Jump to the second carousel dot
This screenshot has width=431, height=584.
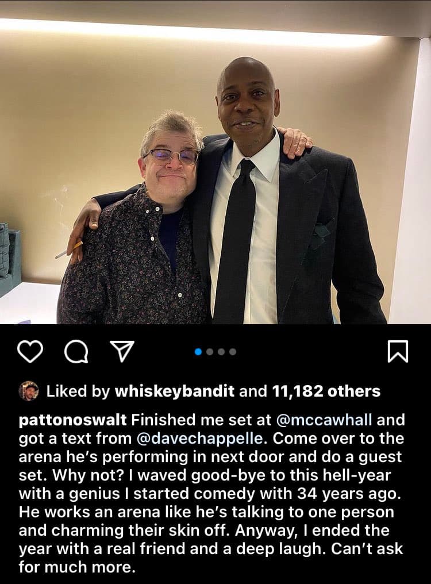(x=210, y=352)
